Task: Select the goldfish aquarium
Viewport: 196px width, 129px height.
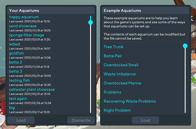Action: tap(16, 53)
